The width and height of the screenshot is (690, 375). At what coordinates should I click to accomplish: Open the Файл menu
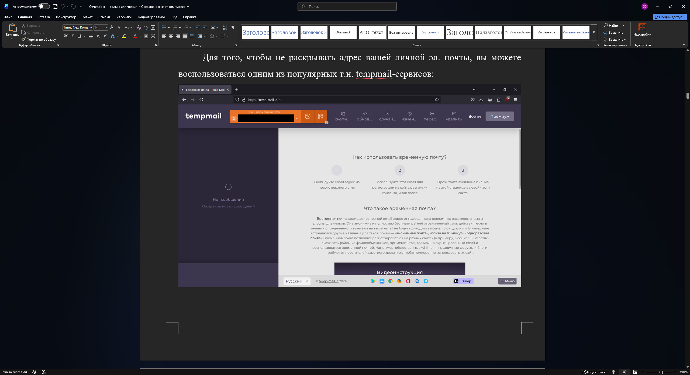coord(8,17)
